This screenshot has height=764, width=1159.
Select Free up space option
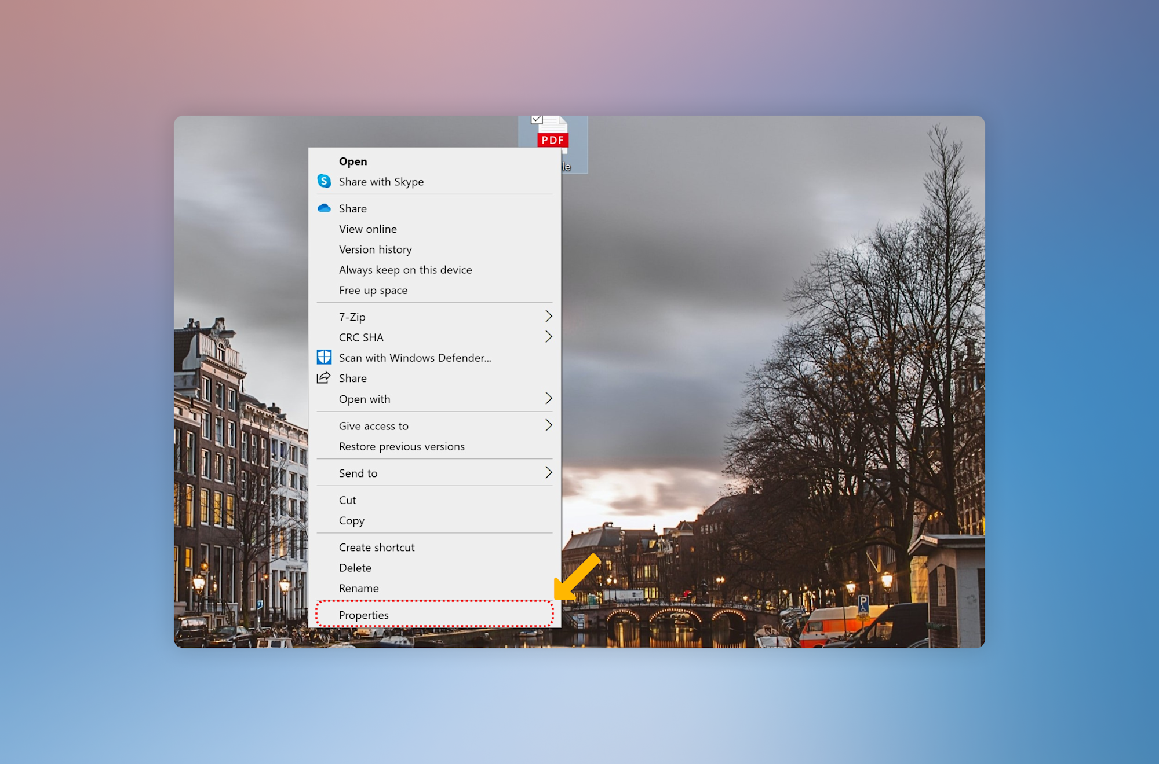click(373, 291)
